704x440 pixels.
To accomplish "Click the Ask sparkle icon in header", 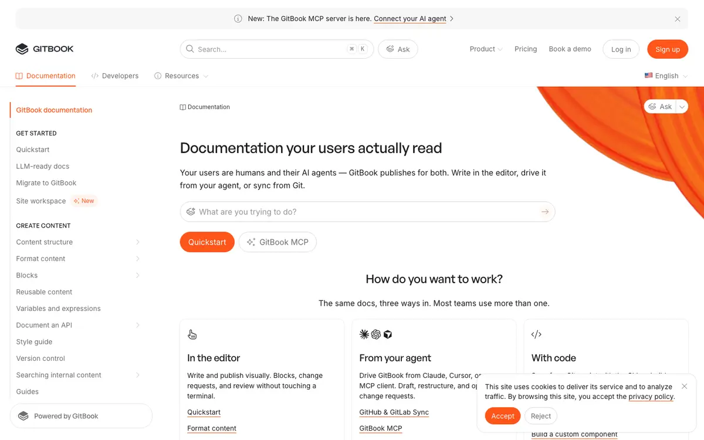I will [390, 49].
